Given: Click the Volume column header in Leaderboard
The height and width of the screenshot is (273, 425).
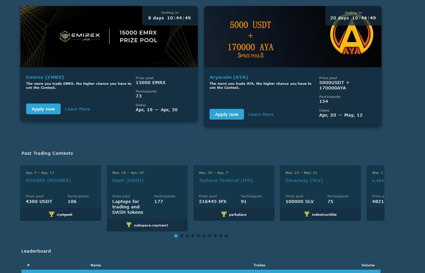Looking at the screenshot, I should click(x=368, y=265).
